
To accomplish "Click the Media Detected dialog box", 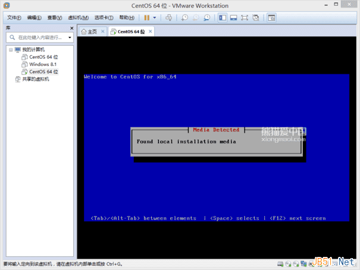I will click(217, 142).
